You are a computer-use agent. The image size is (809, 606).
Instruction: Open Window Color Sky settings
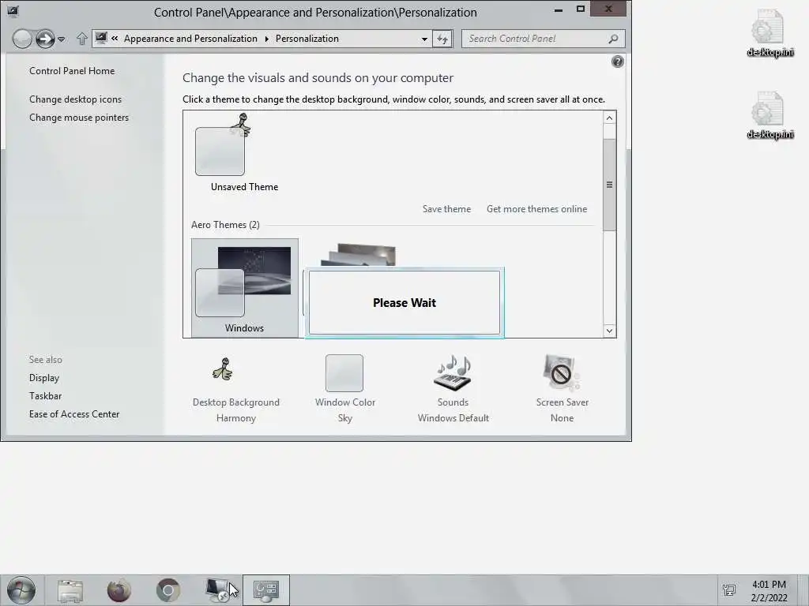pyautogui.click(x=344, y=389)
